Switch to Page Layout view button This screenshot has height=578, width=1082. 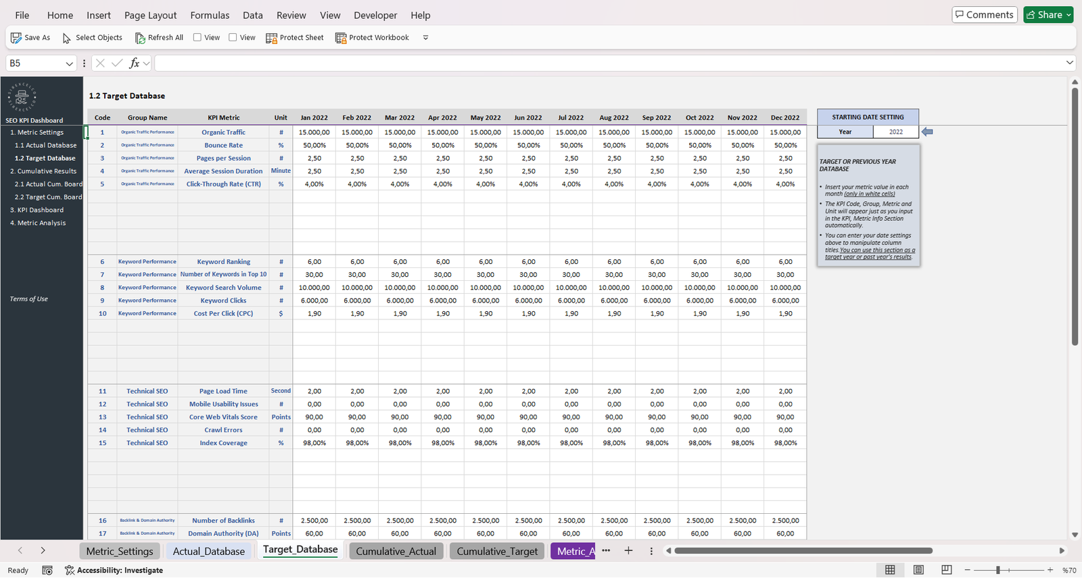click(918, 570)
